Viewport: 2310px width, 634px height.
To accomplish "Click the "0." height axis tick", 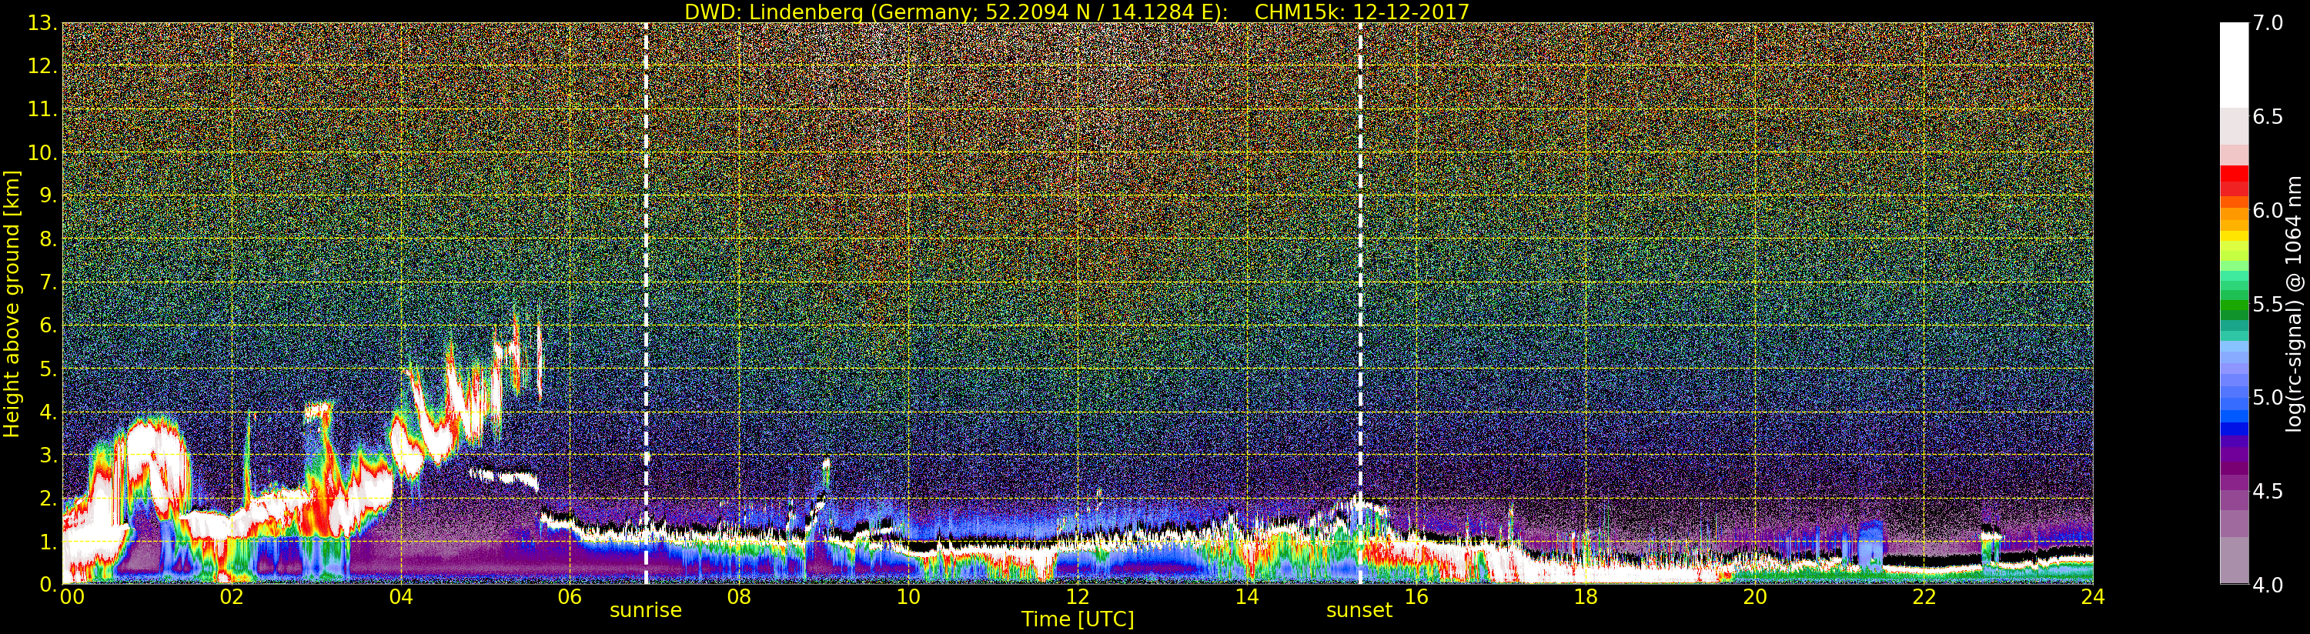I will click(x=48, y=584).
